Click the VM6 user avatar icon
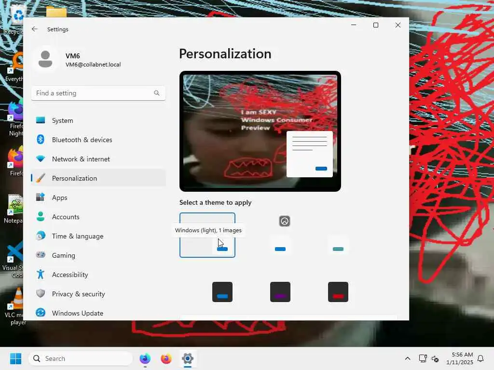Screen dimensions: 494x370 45,59
